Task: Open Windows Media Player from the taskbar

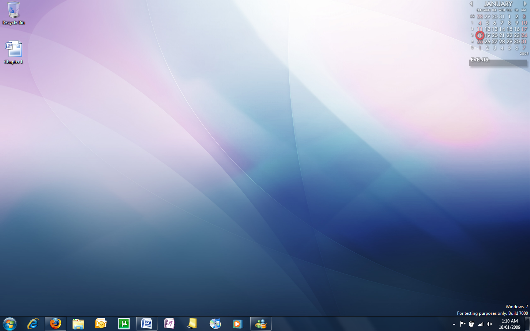Action: pos(238,324)
